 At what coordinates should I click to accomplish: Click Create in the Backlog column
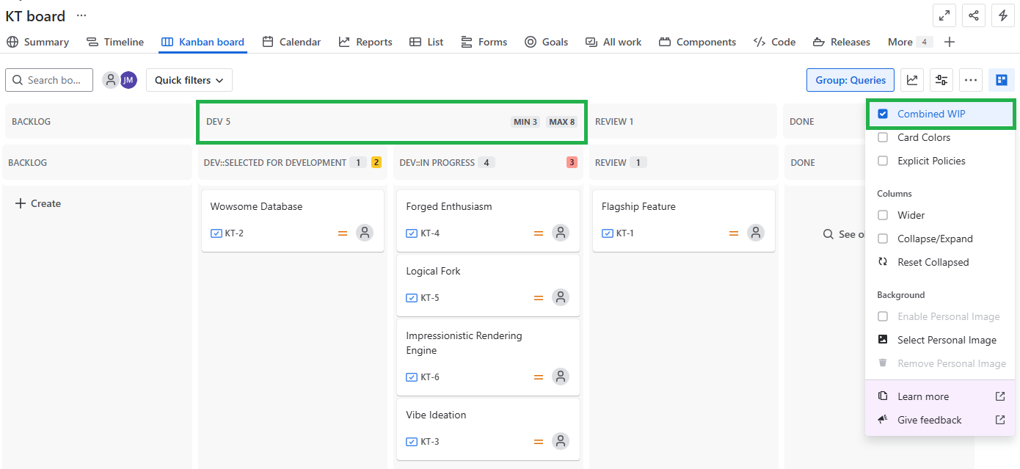(38, 203)
